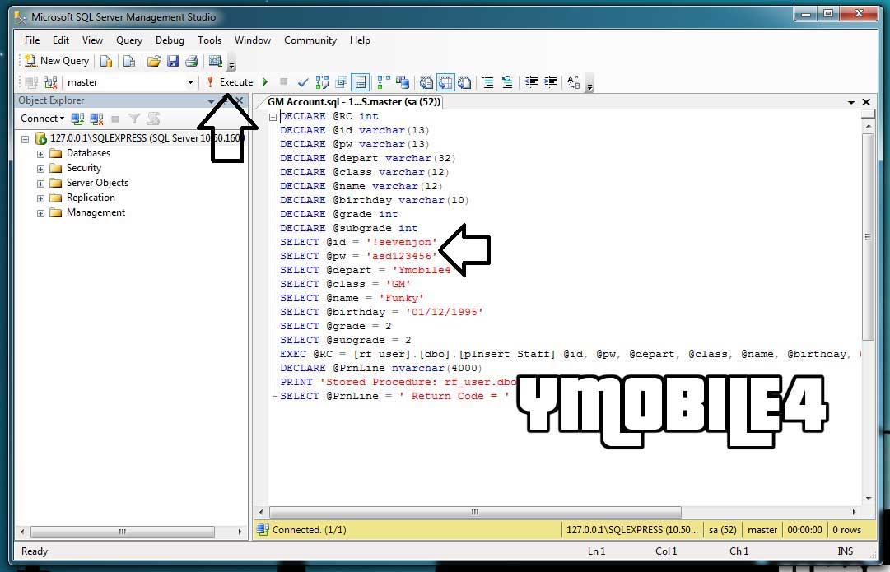This screenshot has height=572, width=890.
Task: Click the Object Explorer horizontal scrollbar
Action: point(123,532)
